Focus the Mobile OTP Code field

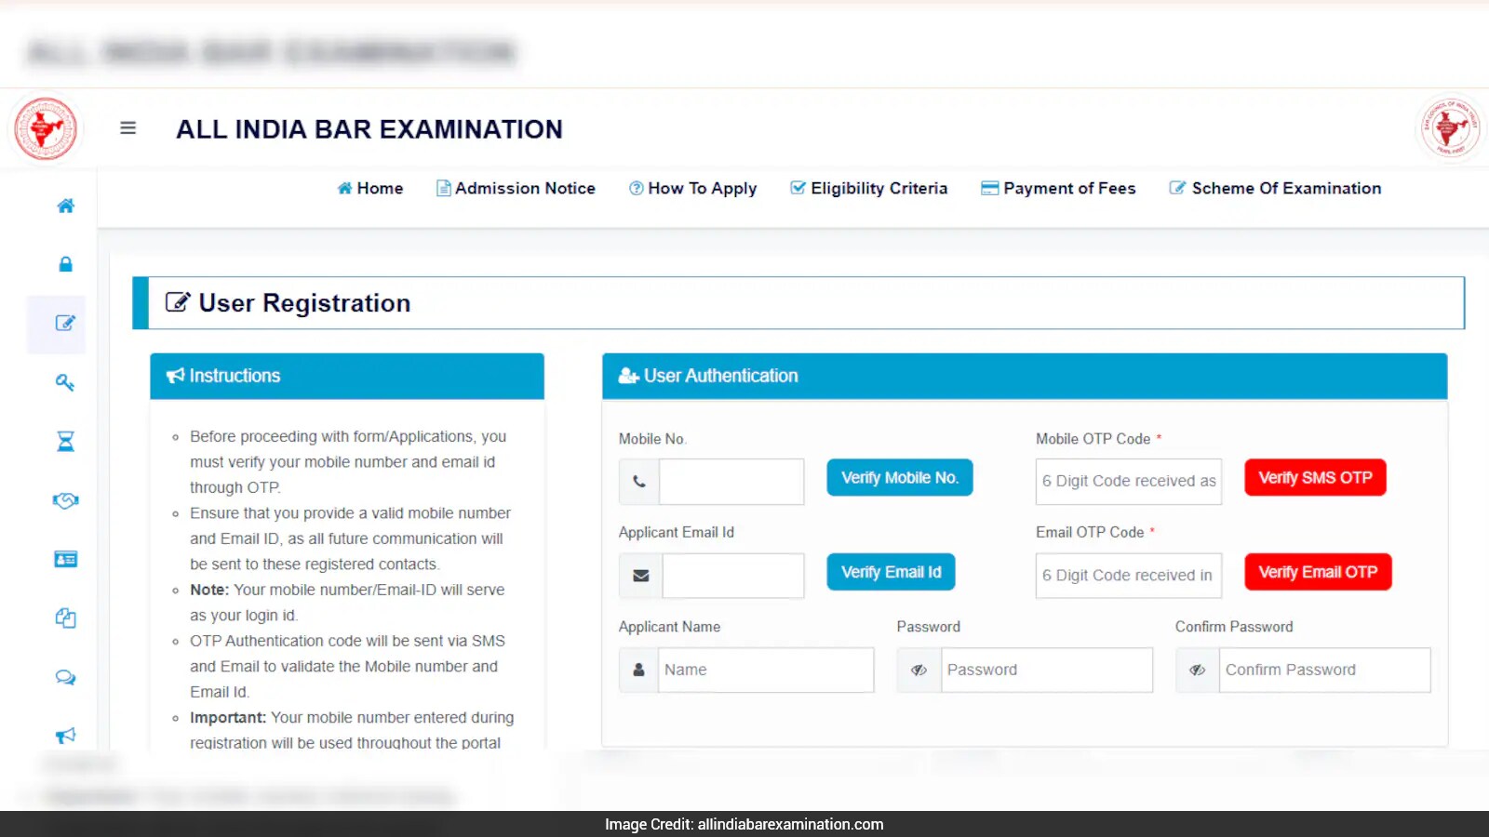click(x=1129, y=482)
